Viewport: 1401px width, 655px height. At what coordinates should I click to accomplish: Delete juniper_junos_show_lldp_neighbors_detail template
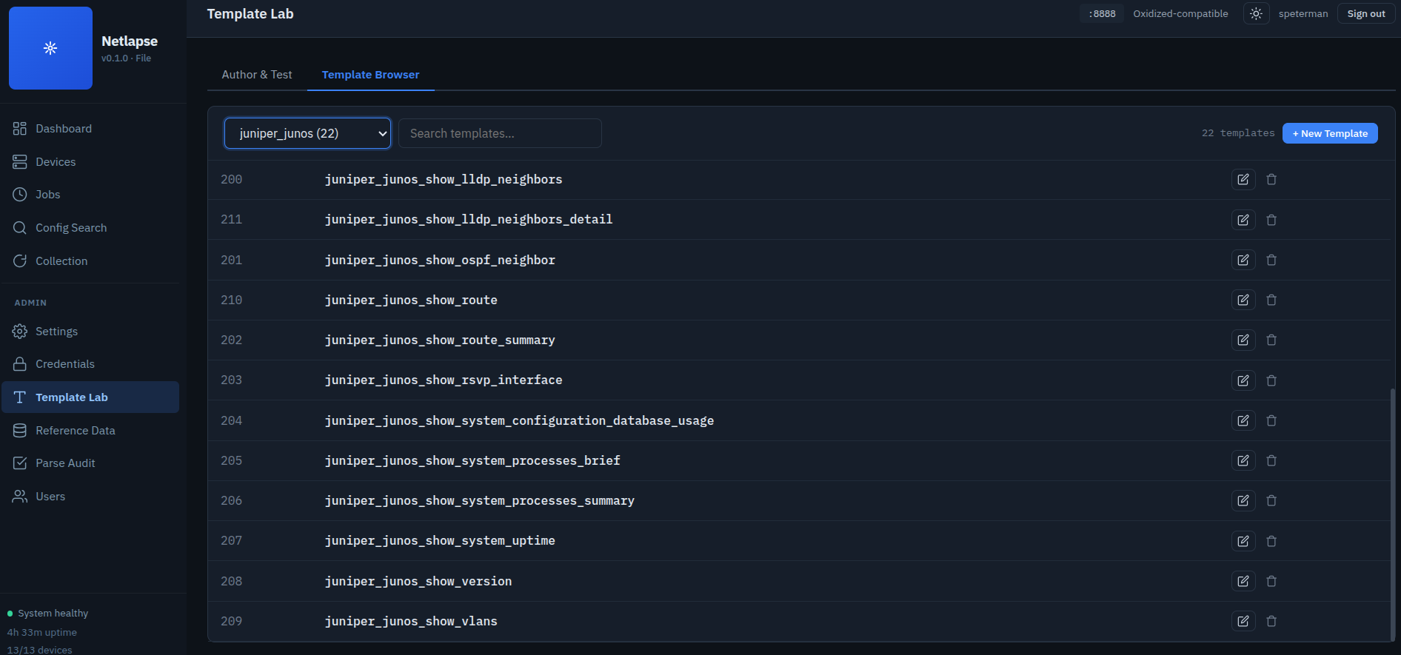[1271, 220]
